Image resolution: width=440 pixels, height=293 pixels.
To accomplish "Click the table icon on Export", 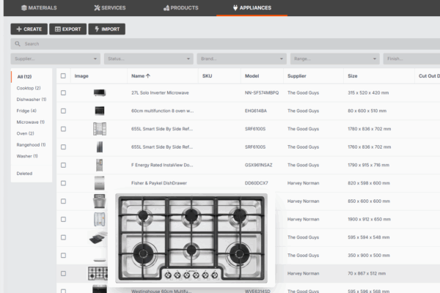I will pyautogui.click(x=58, y=29).
